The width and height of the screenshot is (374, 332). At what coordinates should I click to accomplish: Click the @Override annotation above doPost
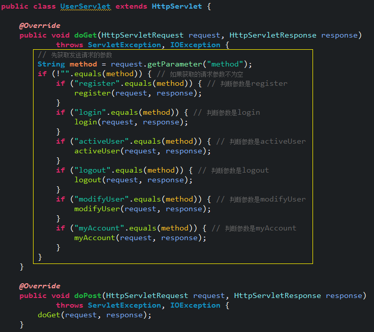pos(40,286)
